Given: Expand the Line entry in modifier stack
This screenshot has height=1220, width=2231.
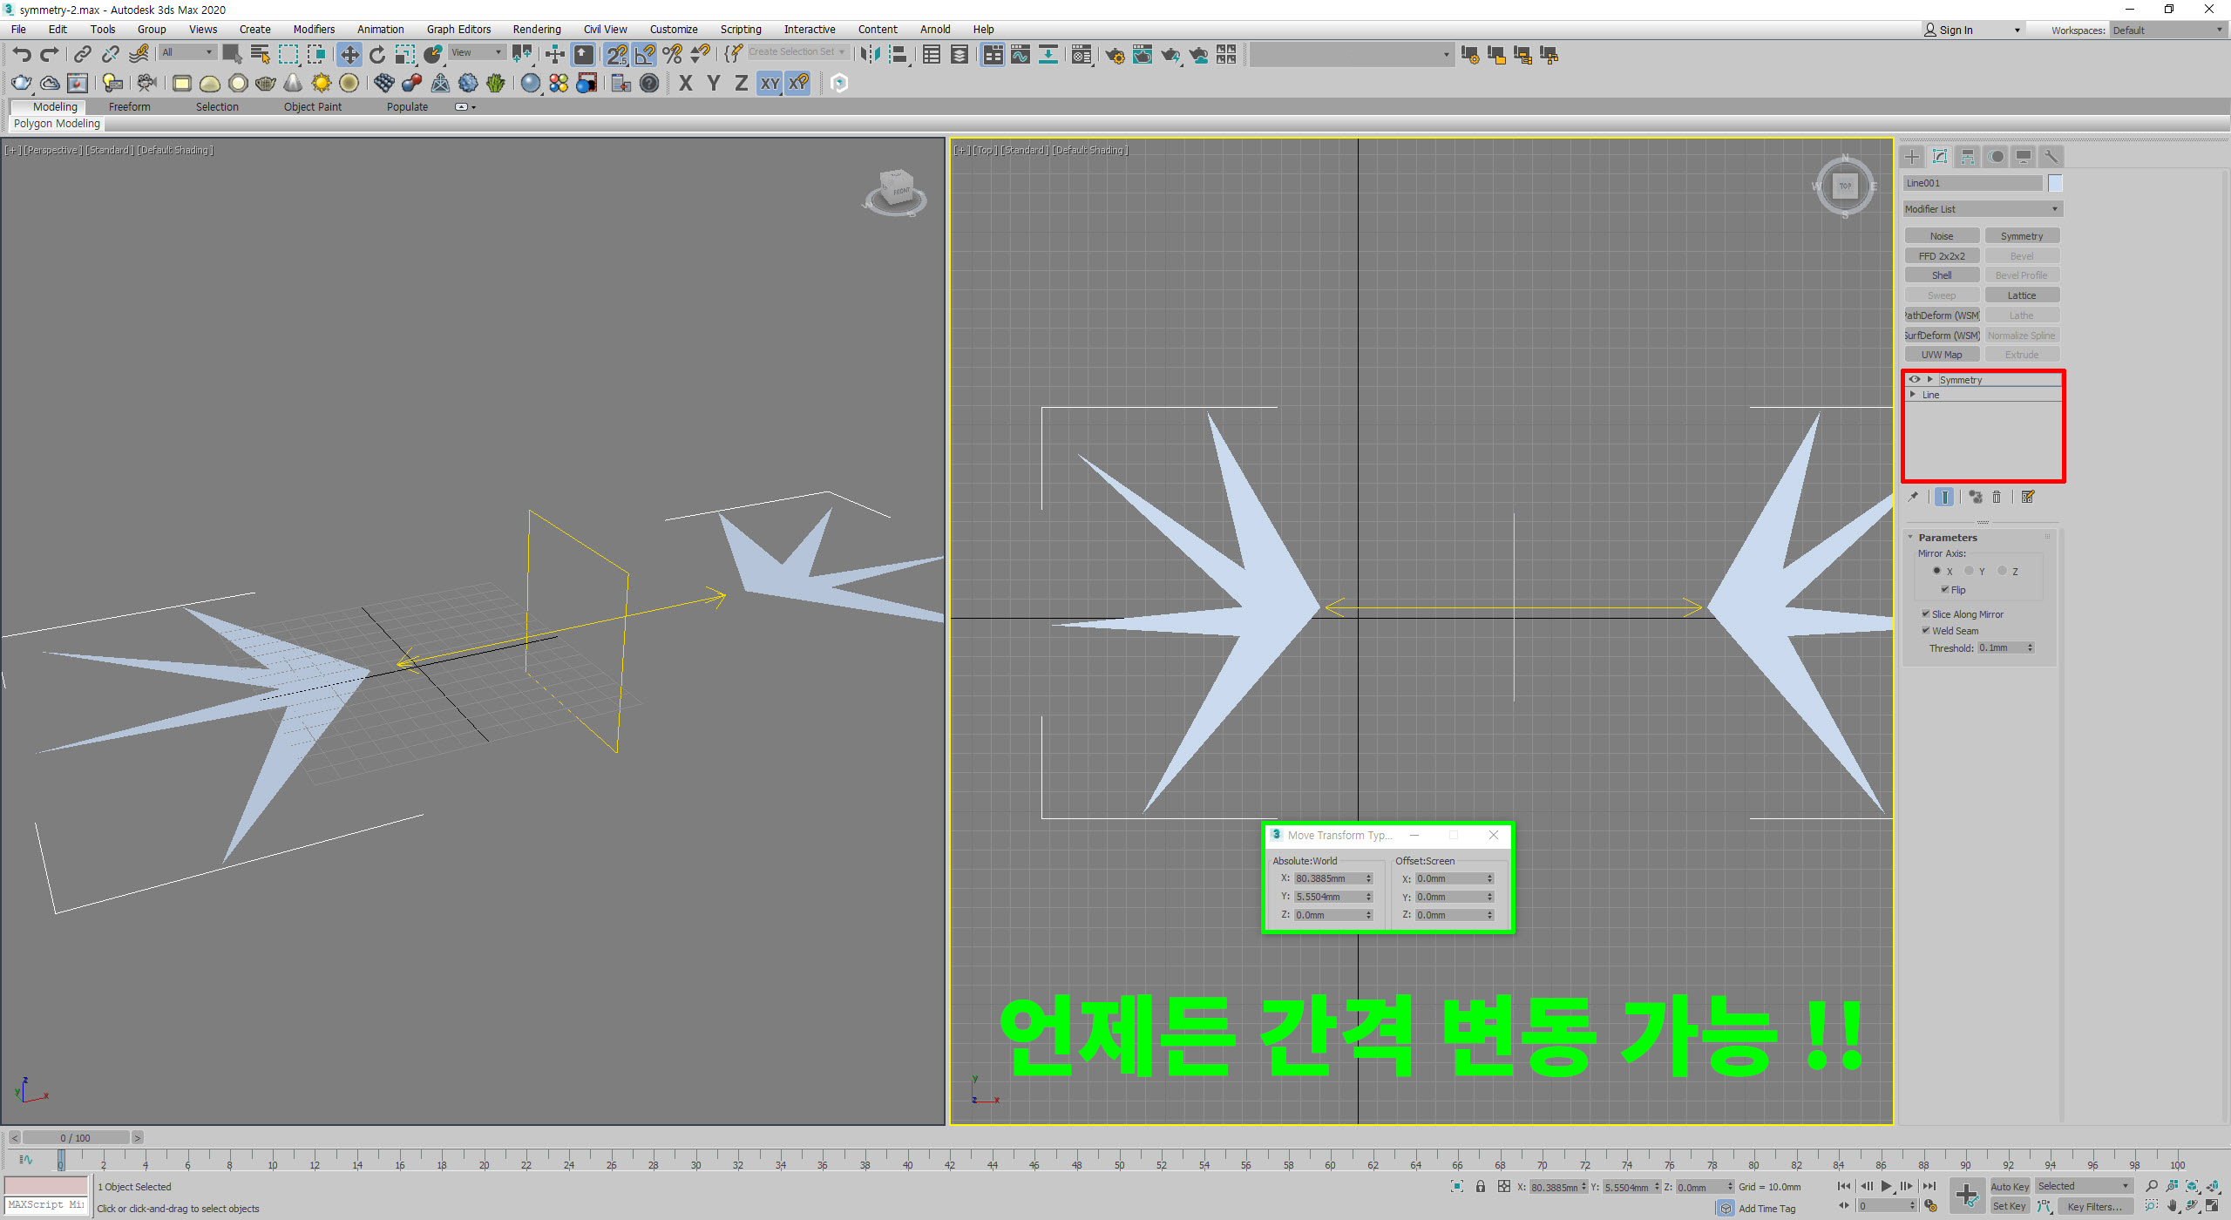Looking at the screenshot, I should (x=1913, y=395).
